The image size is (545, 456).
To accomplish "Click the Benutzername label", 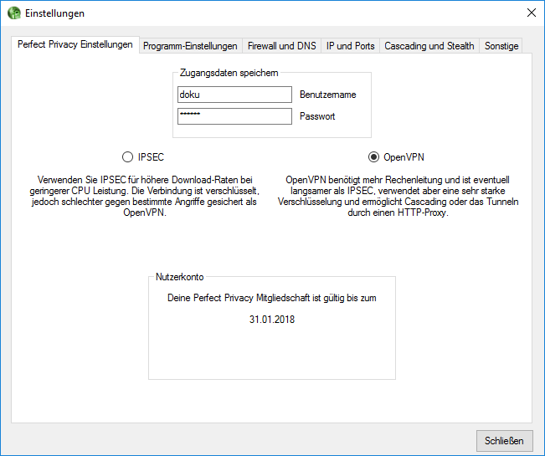I will click(x=328, y=95).
